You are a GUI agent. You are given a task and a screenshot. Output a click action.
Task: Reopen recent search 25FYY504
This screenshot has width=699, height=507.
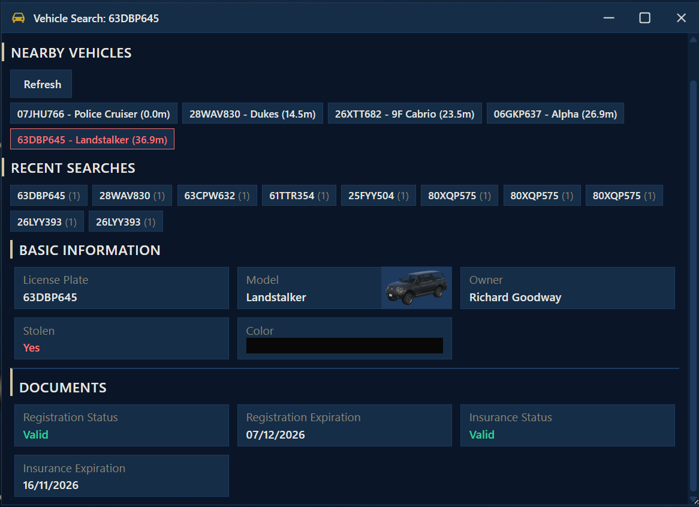[378, 196]
